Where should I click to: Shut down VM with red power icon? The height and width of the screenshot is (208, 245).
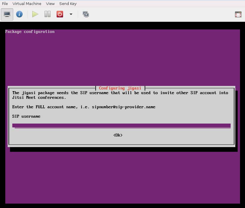coord(60,14)
